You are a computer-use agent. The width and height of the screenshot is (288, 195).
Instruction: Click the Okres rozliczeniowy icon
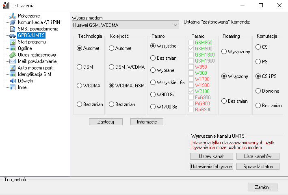(x=13, y=55)
